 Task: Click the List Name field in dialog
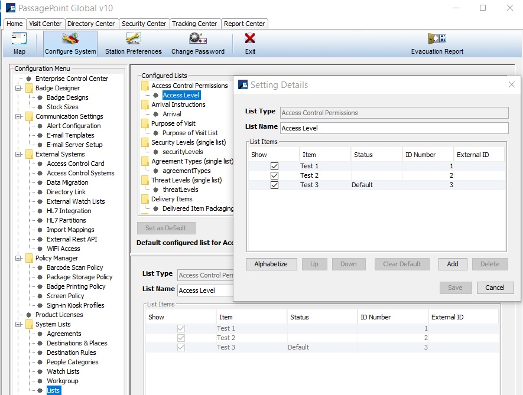pyautogui.click(x=394, y=128)
